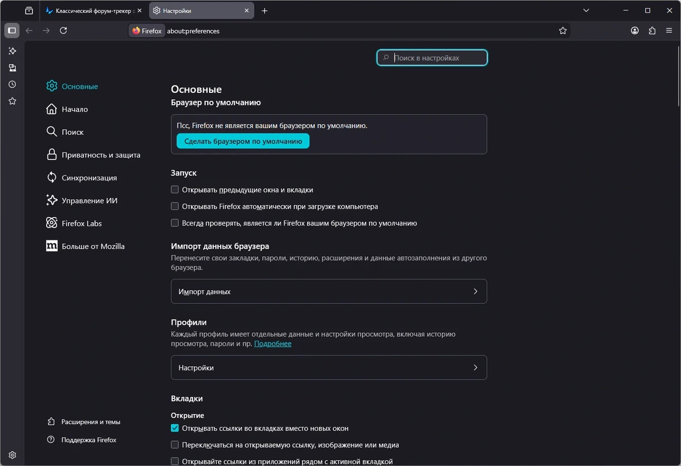The width and height of the screenshot is (681, 466).
Task: Uncheck Открывать ссылки во вкладках checkbox
Action: pyautogui.click(x=175, y=428)
